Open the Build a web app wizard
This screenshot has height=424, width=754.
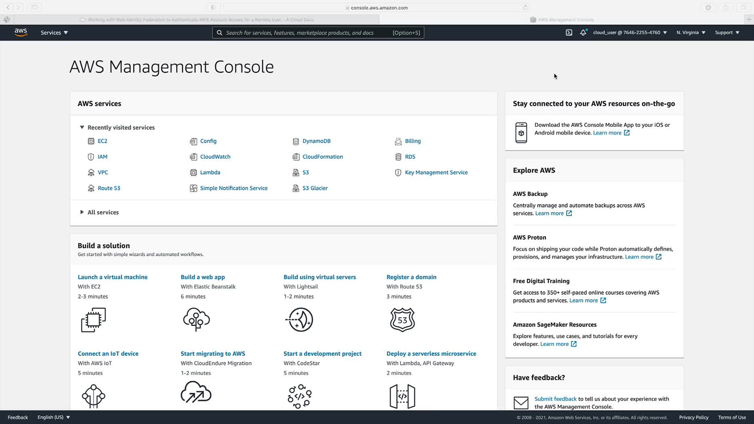coord(203,277)
